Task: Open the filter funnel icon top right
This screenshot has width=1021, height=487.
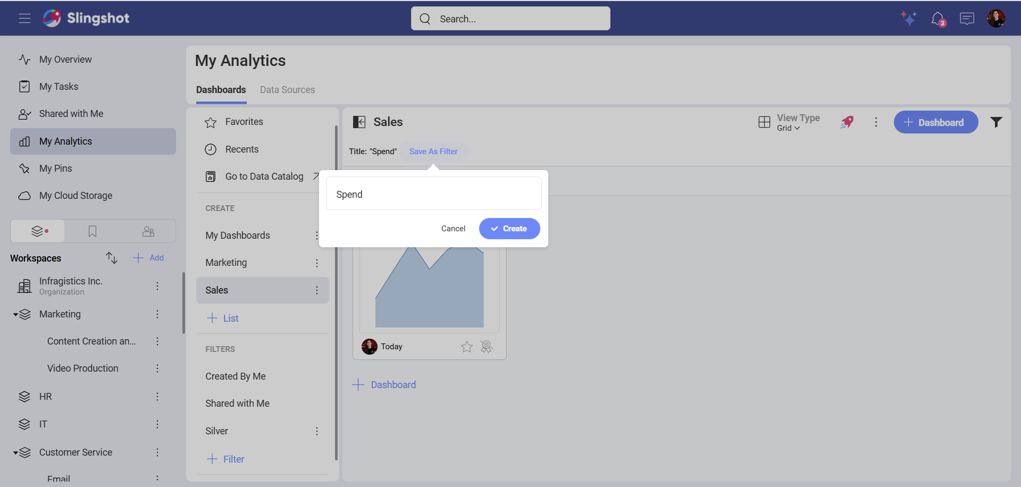Action: (997, 122)
